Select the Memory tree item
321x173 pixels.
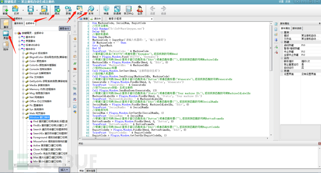pos(42,89)
